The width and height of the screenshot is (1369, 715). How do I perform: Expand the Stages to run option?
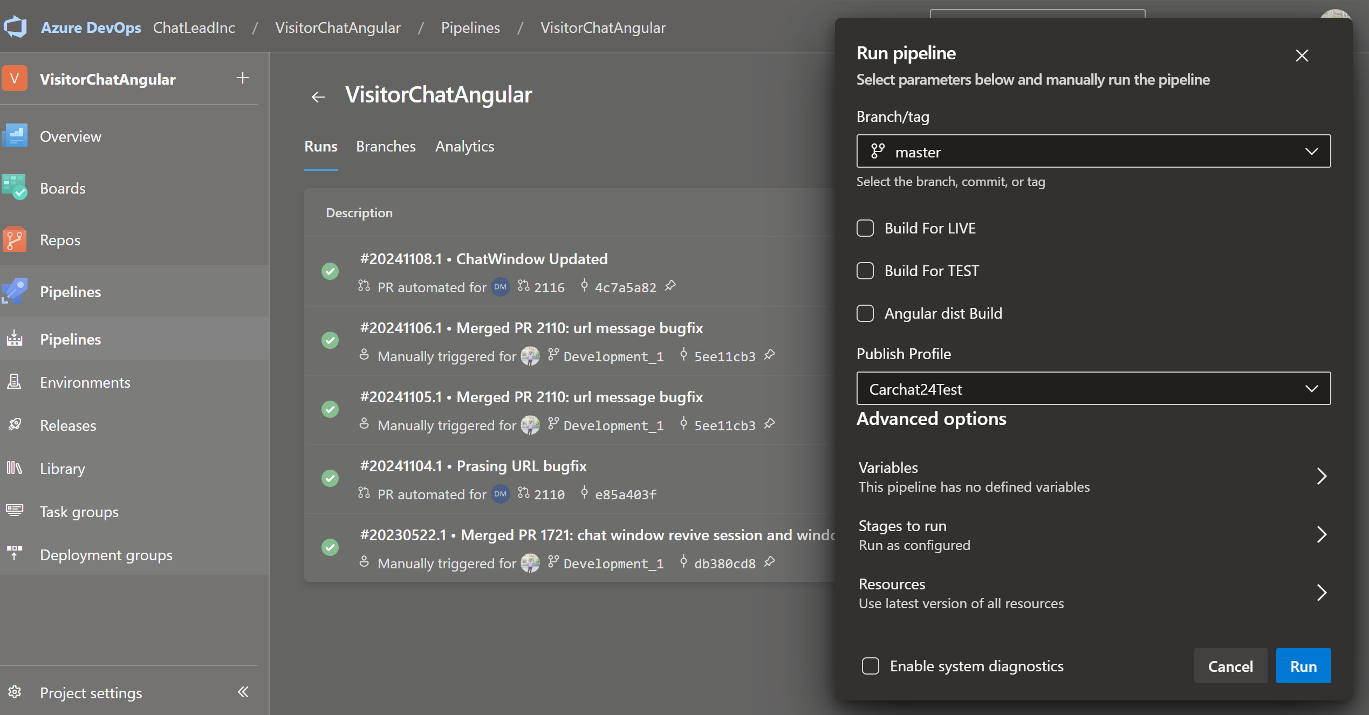1093,535
